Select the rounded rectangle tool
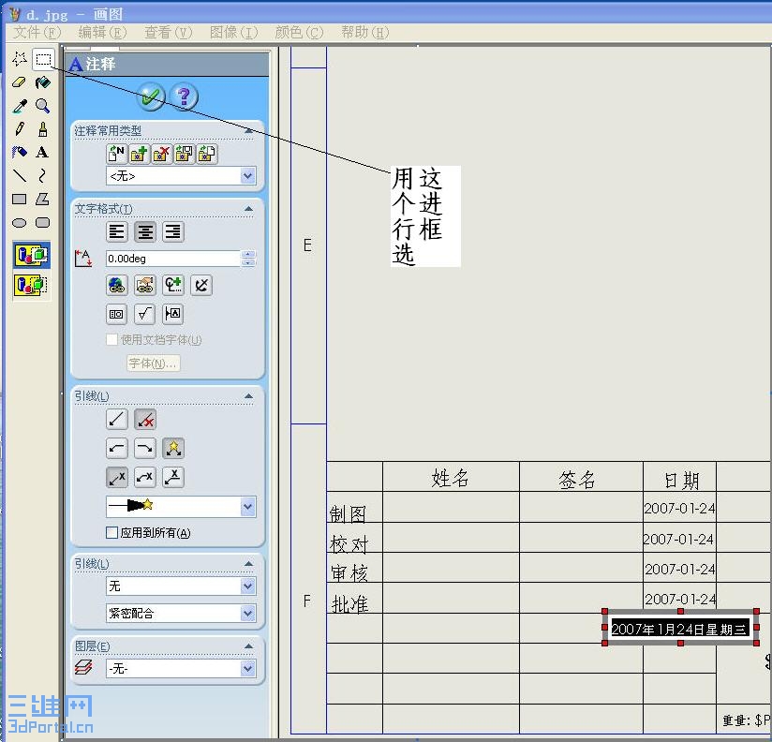 point(43,223)
